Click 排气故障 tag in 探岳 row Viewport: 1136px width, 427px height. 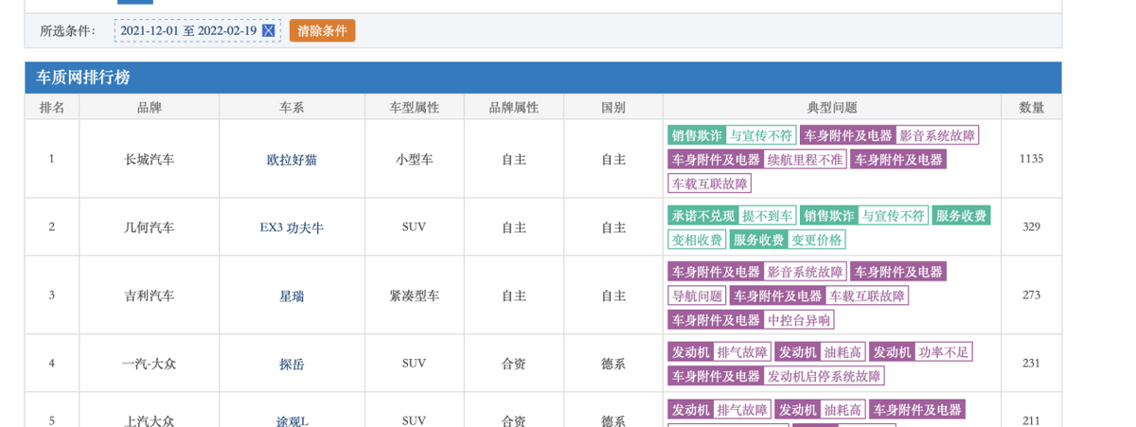[742, 352]
